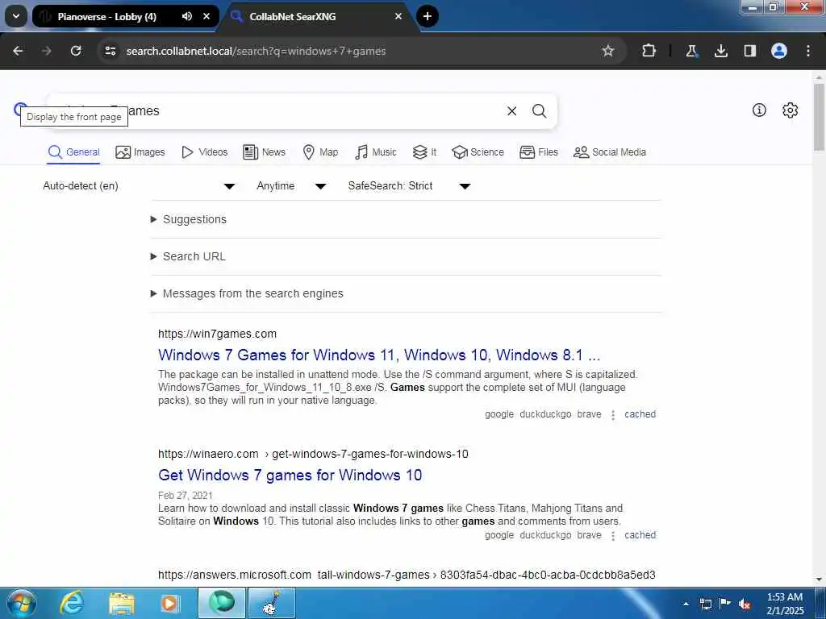The height and width of the screenshot is (619, 826).
Task: Launch Internet Explorer from taskbar
Action: (x=72, y=603)
